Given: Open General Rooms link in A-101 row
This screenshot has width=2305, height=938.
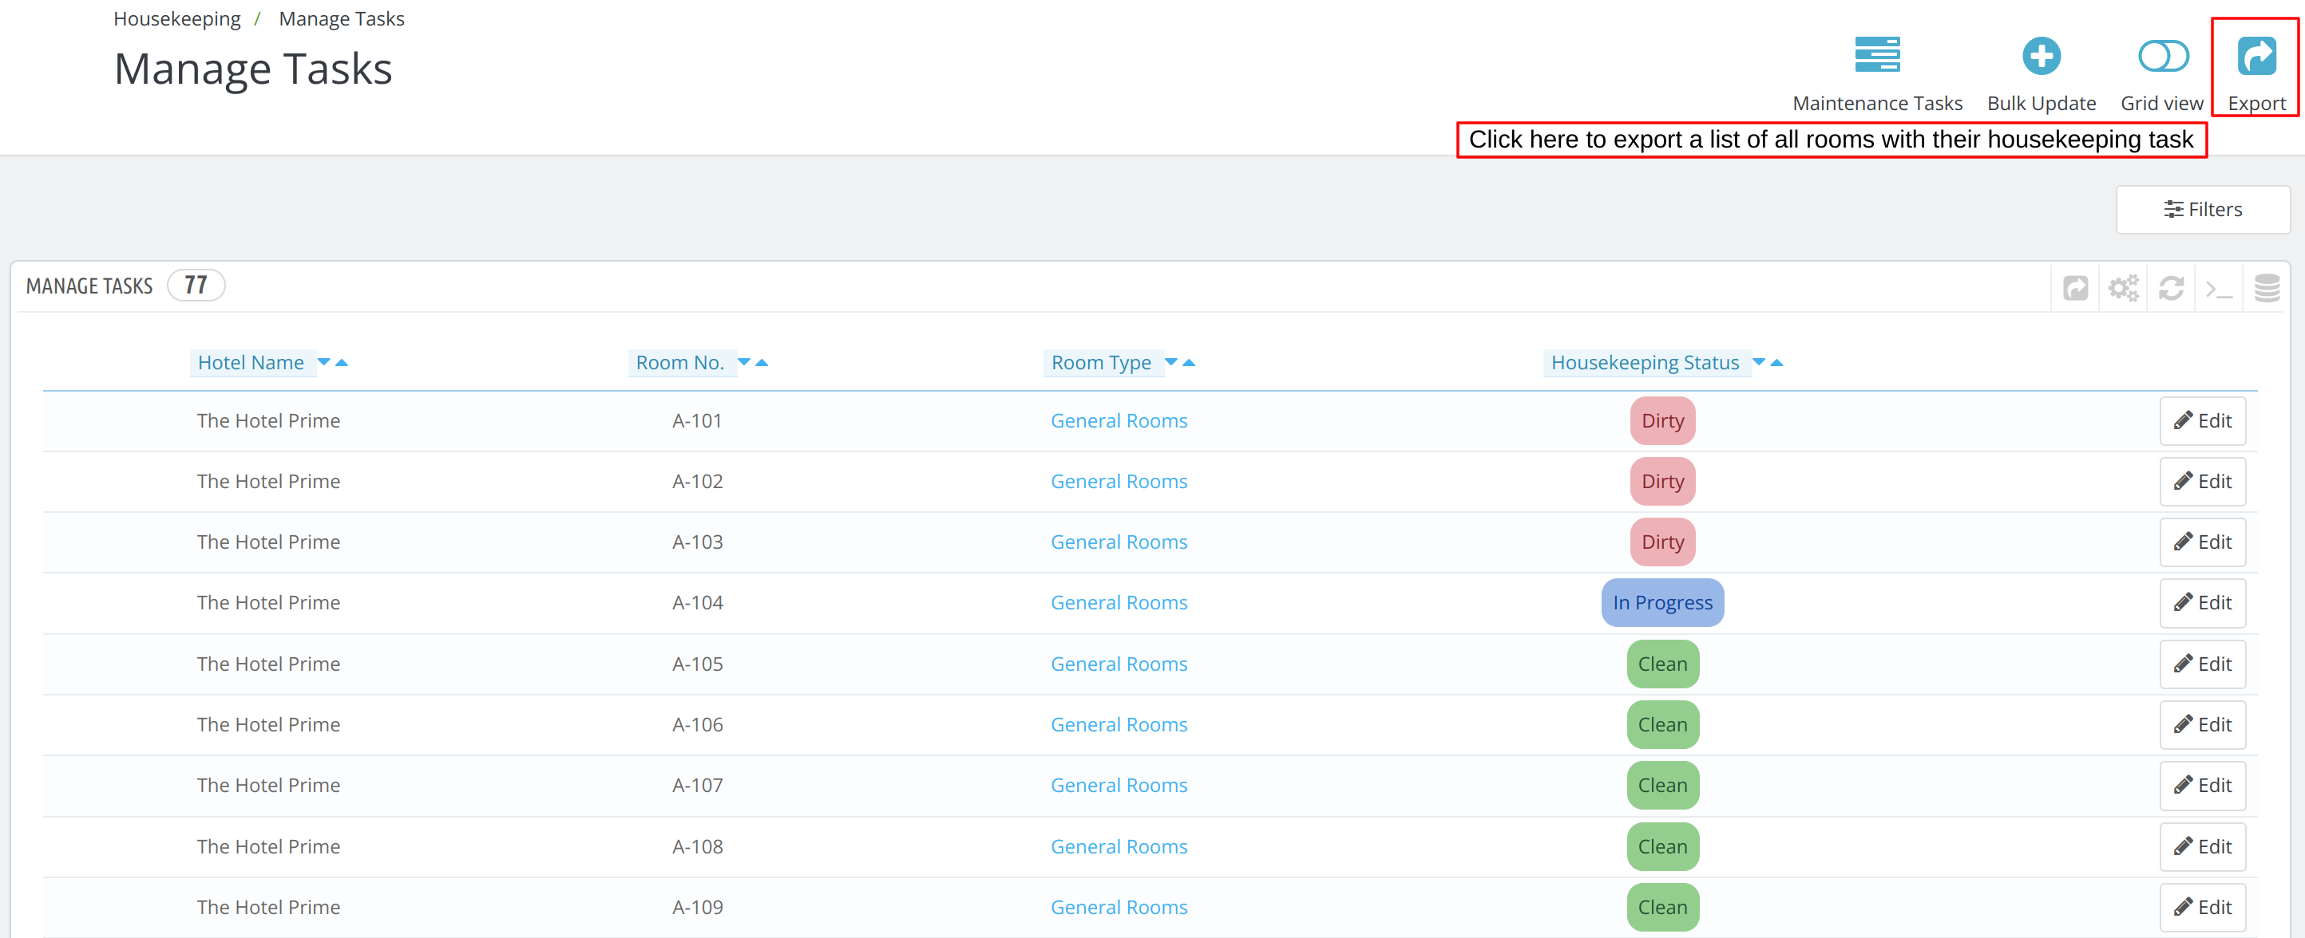Looking at the screenshot, I should (1119, 420).
